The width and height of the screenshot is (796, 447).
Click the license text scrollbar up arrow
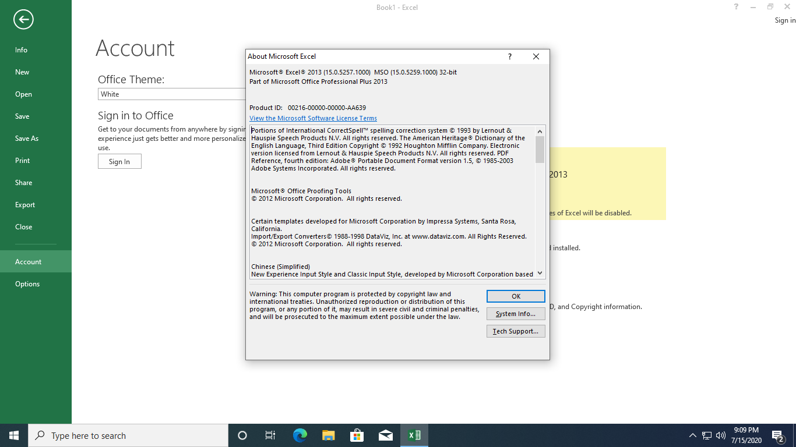click(540, 130)
